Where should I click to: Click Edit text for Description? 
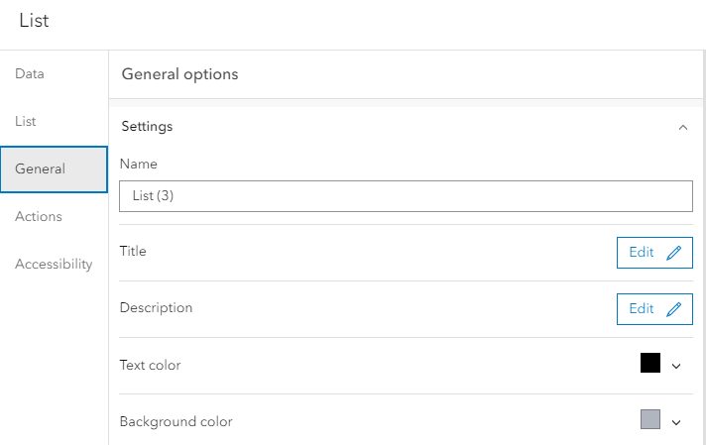(x=642, y=309)
